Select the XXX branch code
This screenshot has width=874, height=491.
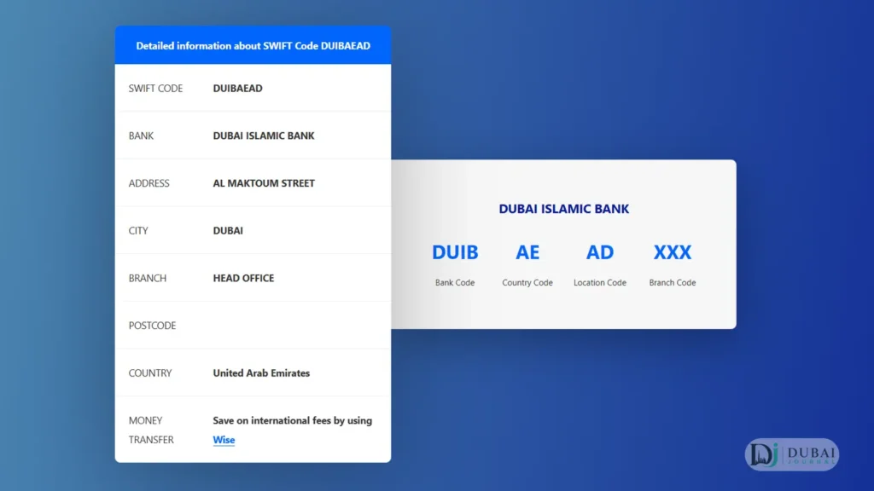coord(673,252)
